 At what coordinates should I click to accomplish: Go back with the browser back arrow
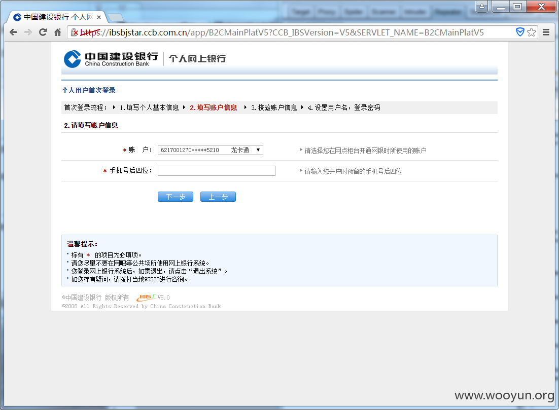point(14,32)
